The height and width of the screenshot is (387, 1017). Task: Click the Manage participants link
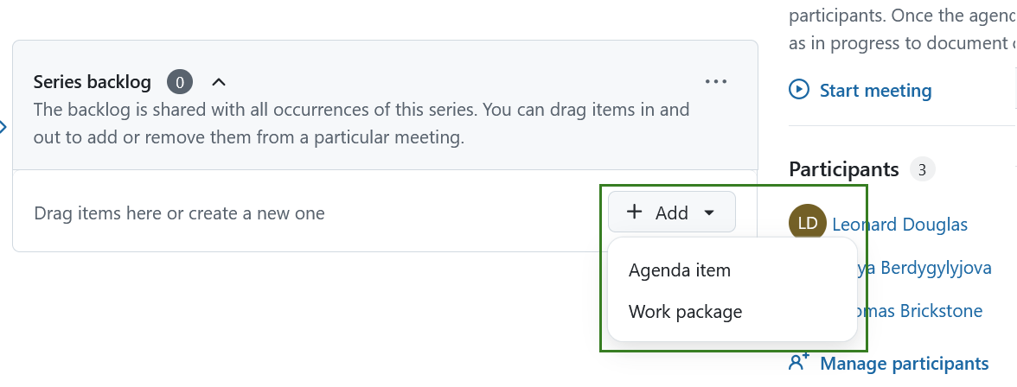904,364
